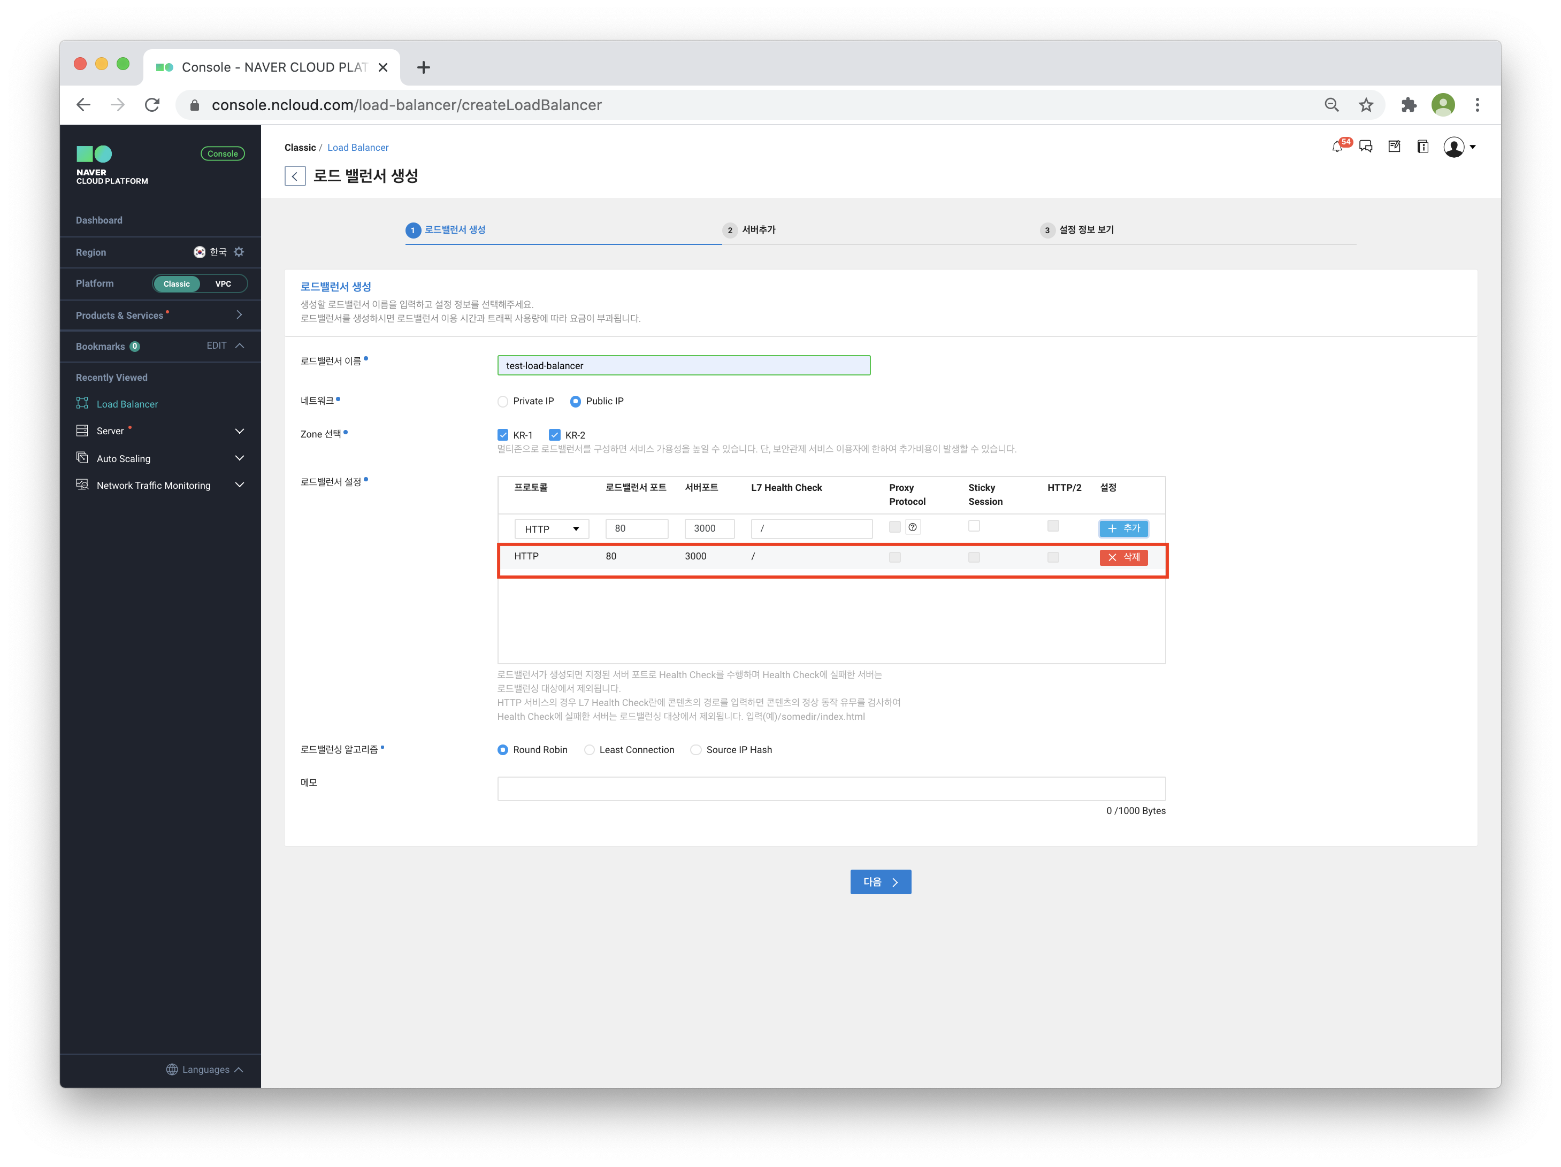Bookmark page with the star icon
The image size is (1561, 1167).
(x=1366, y=105)
